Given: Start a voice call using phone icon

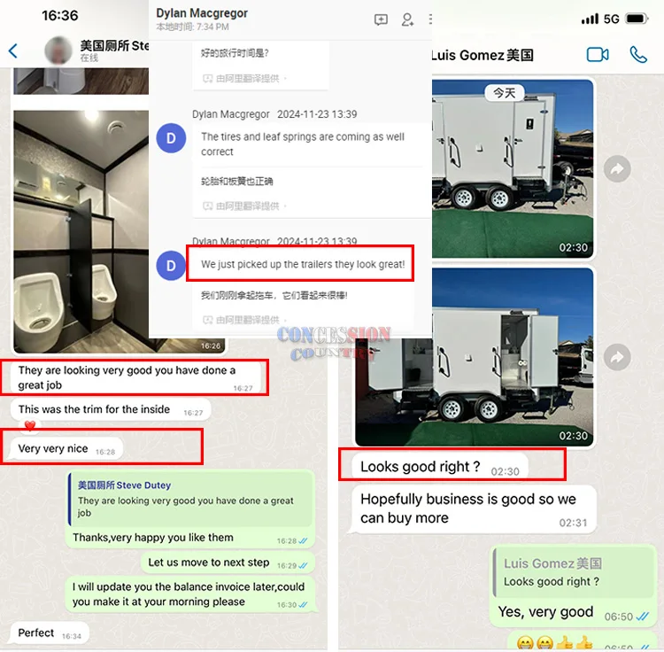Looking at the screenshot, I should click(x=638, y=55).
